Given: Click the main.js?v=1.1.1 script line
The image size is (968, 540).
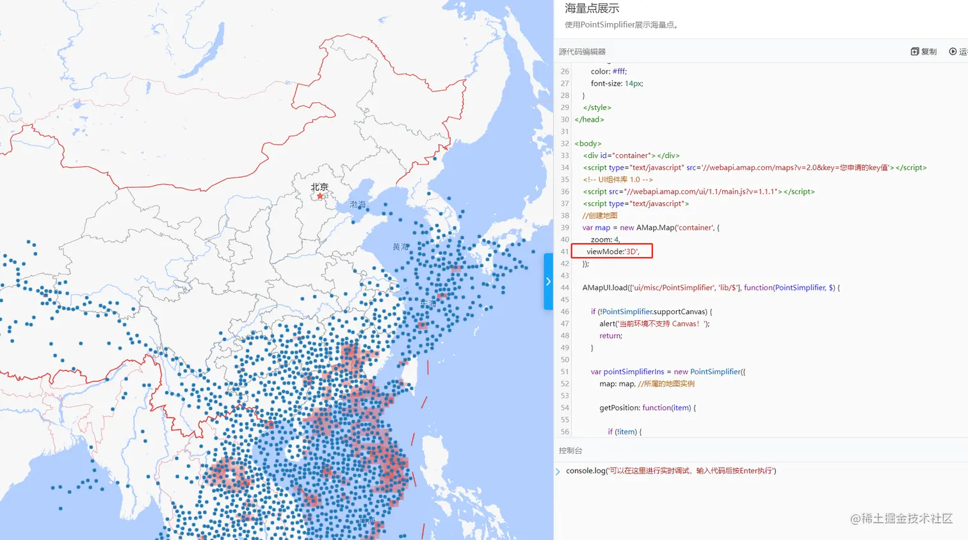Looking at the screenshot, I should click(698, 191).
